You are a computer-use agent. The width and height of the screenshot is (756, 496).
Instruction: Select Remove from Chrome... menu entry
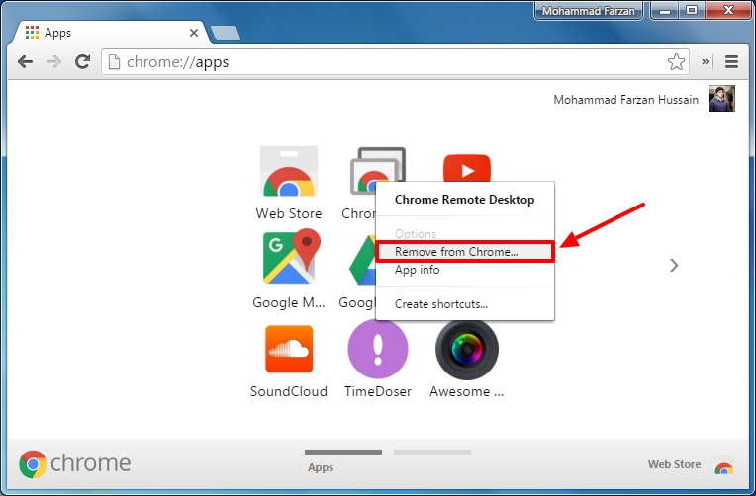[465, 252]
